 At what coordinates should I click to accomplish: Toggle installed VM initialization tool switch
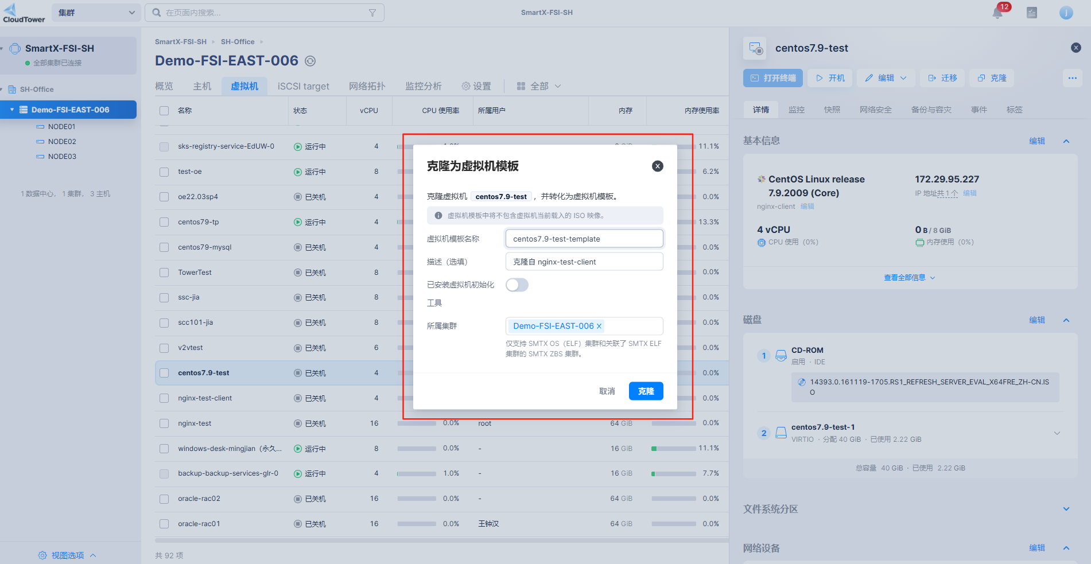click(517, 285)
